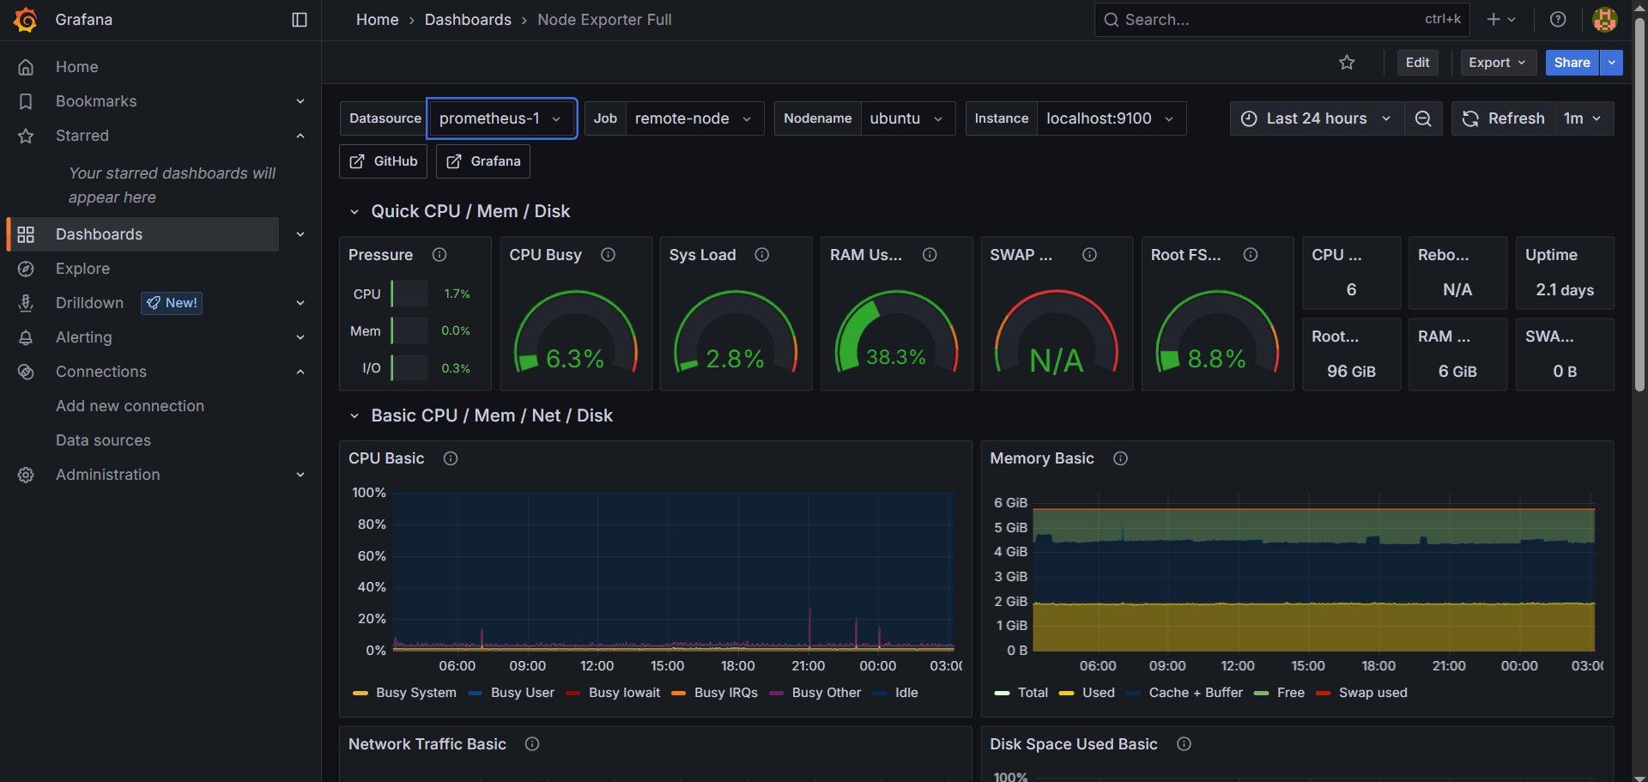Click Memory Basic panel info icon

(1120, 458)
